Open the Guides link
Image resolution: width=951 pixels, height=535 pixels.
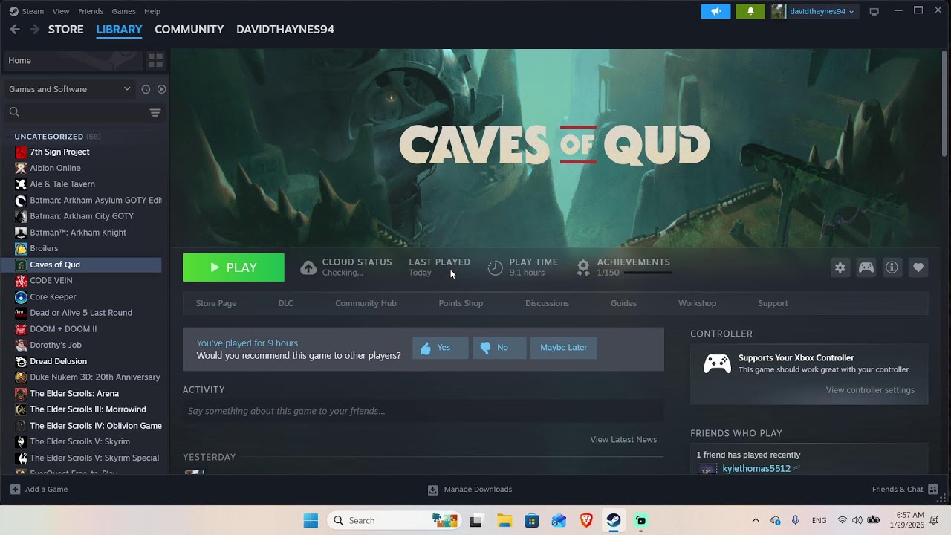tap(623, 303)
